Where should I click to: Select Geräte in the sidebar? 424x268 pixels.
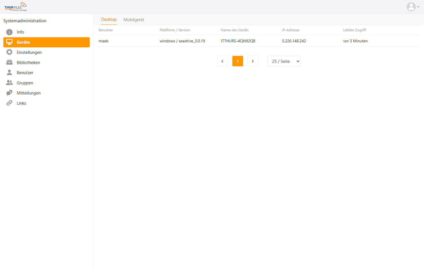[46, 42]
